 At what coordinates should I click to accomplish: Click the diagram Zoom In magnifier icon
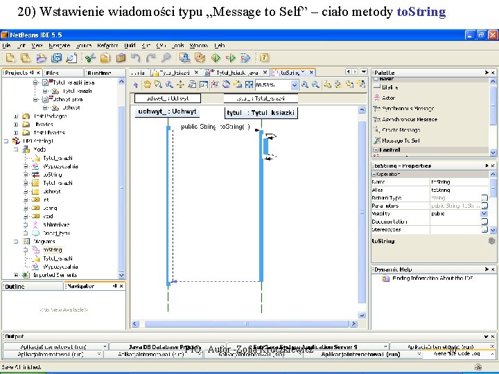coord(305,84)
